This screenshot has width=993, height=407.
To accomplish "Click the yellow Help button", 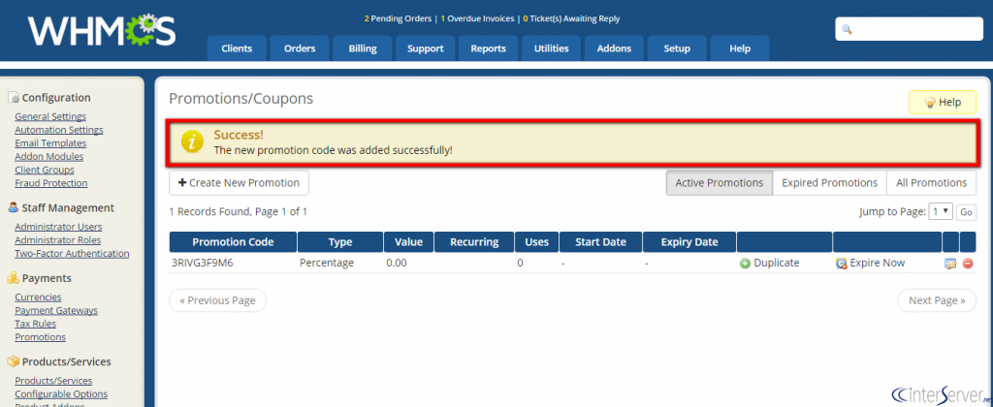I will pyautogui.click(x=943, y=103).
